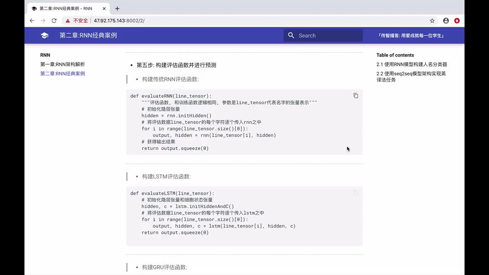Click the red not-secure warning icon

point(68,21)
